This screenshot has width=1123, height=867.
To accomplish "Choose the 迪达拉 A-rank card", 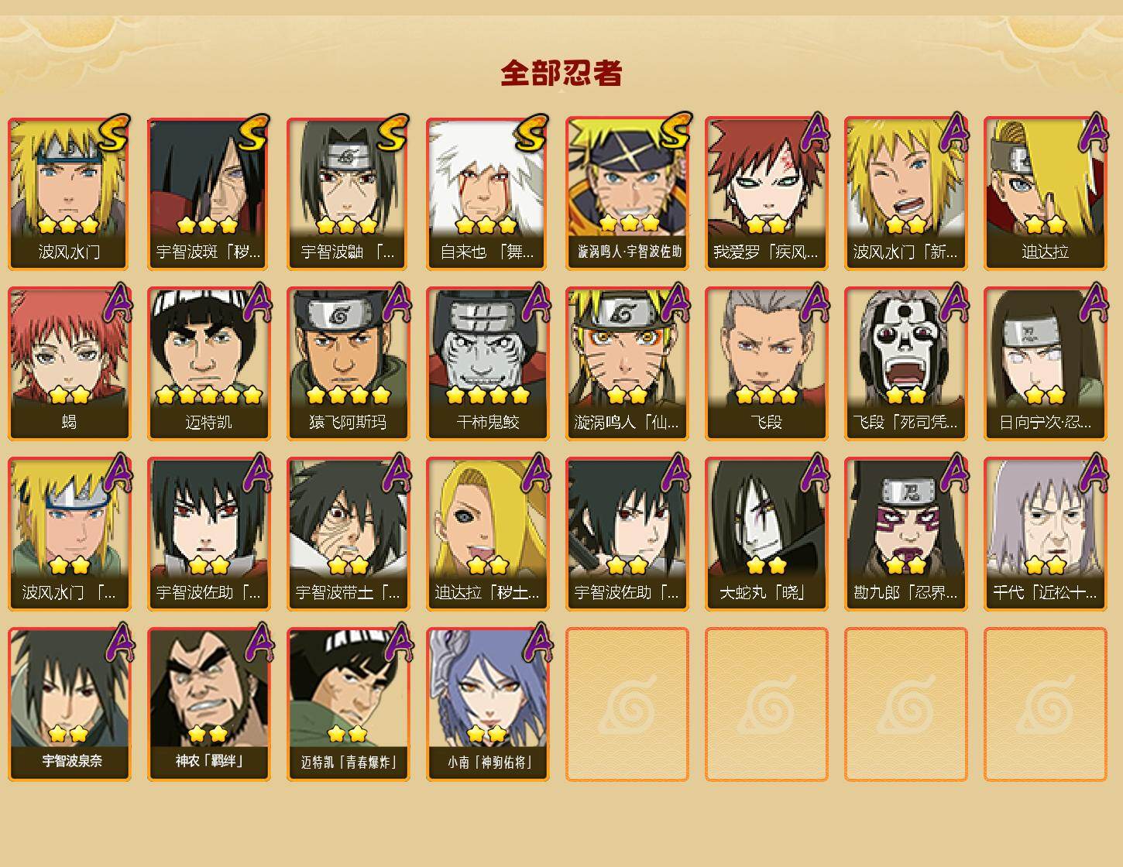I will 1046,194.
